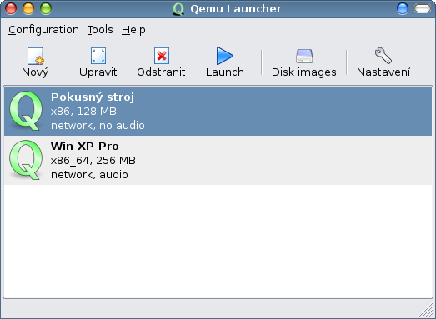Remove the machine with Odstranit

point(161,62)
